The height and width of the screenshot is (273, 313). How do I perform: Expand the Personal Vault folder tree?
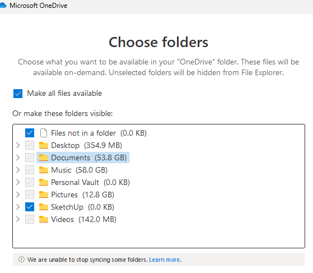[x=18, y=182]
